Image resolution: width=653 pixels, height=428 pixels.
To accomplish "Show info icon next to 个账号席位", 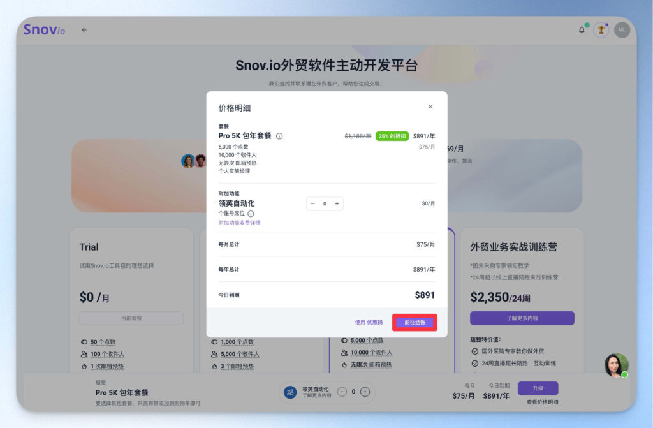I will (251, 214).
